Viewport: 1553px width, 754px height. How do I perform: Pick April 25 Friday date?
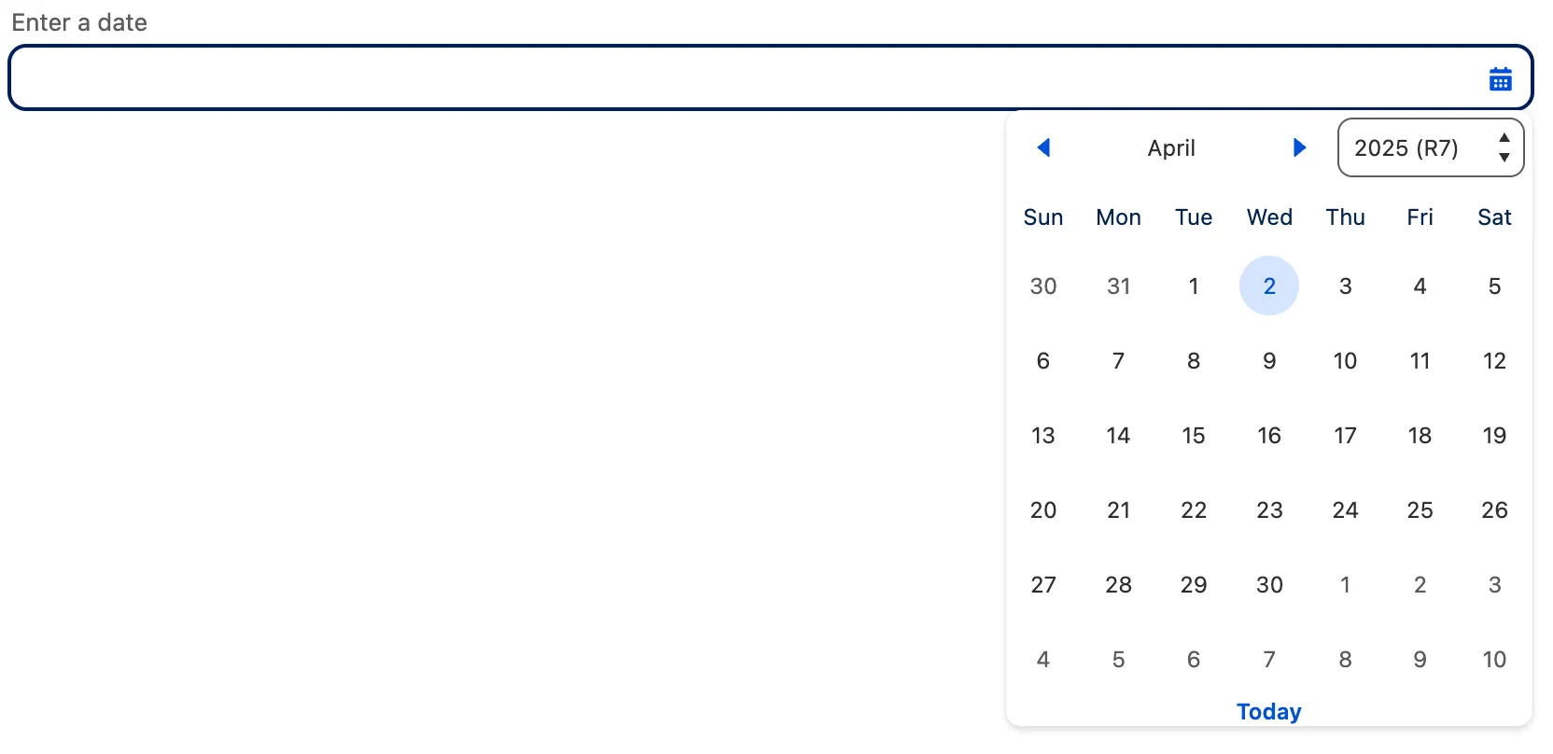tap(1419, 510)
